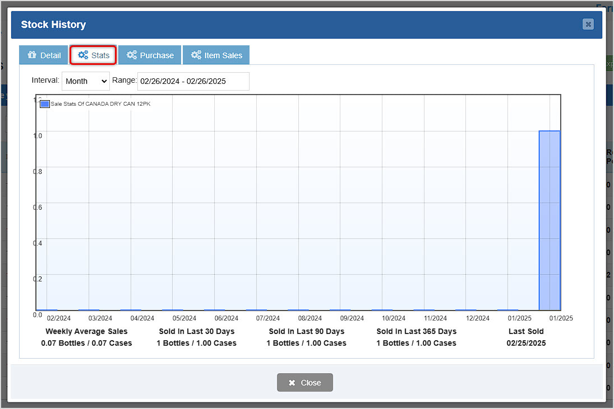Viewport: 614px width, 409px height.
Task: Select the gear icon beside Purchase
Action: [x=132, y=55]
